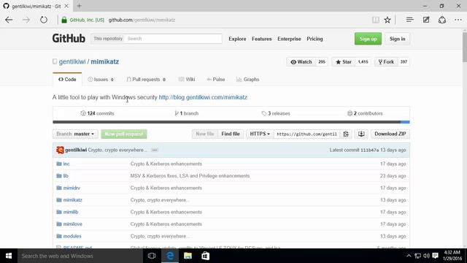Click the page vertical scrollbar thumb

[465, 47]
